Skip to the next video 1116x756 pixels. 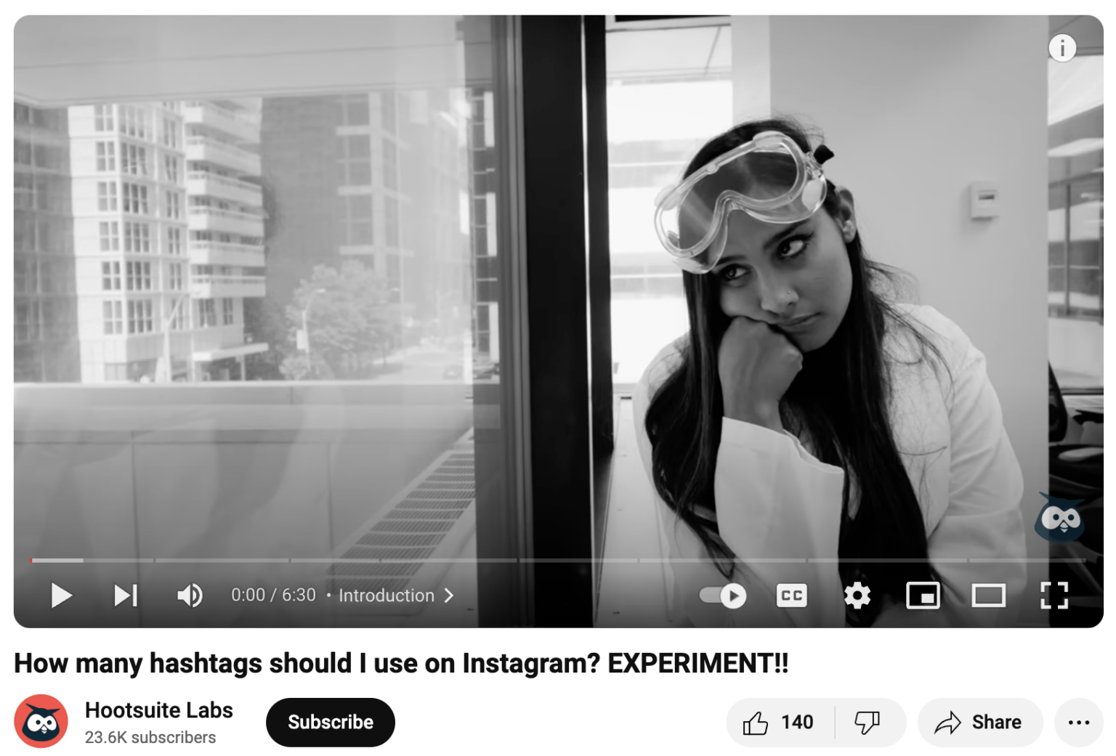click(126, 596)
